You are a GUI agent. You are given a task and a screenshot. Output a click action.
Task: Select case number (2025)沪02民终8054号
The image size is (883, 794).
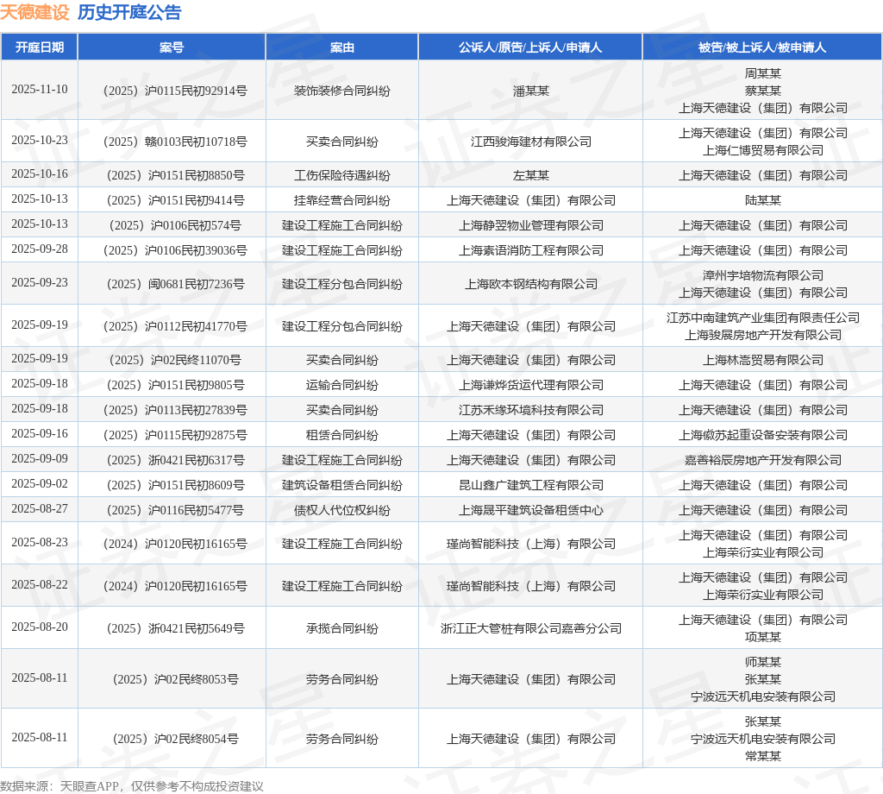[175, 739]
